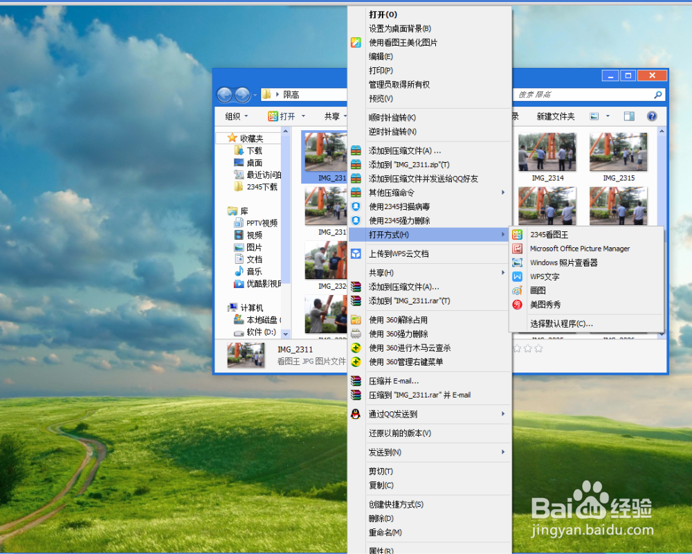Select 软件 (D:) drive in sidebar
The image size is (692, 554).
click(262, 332)
